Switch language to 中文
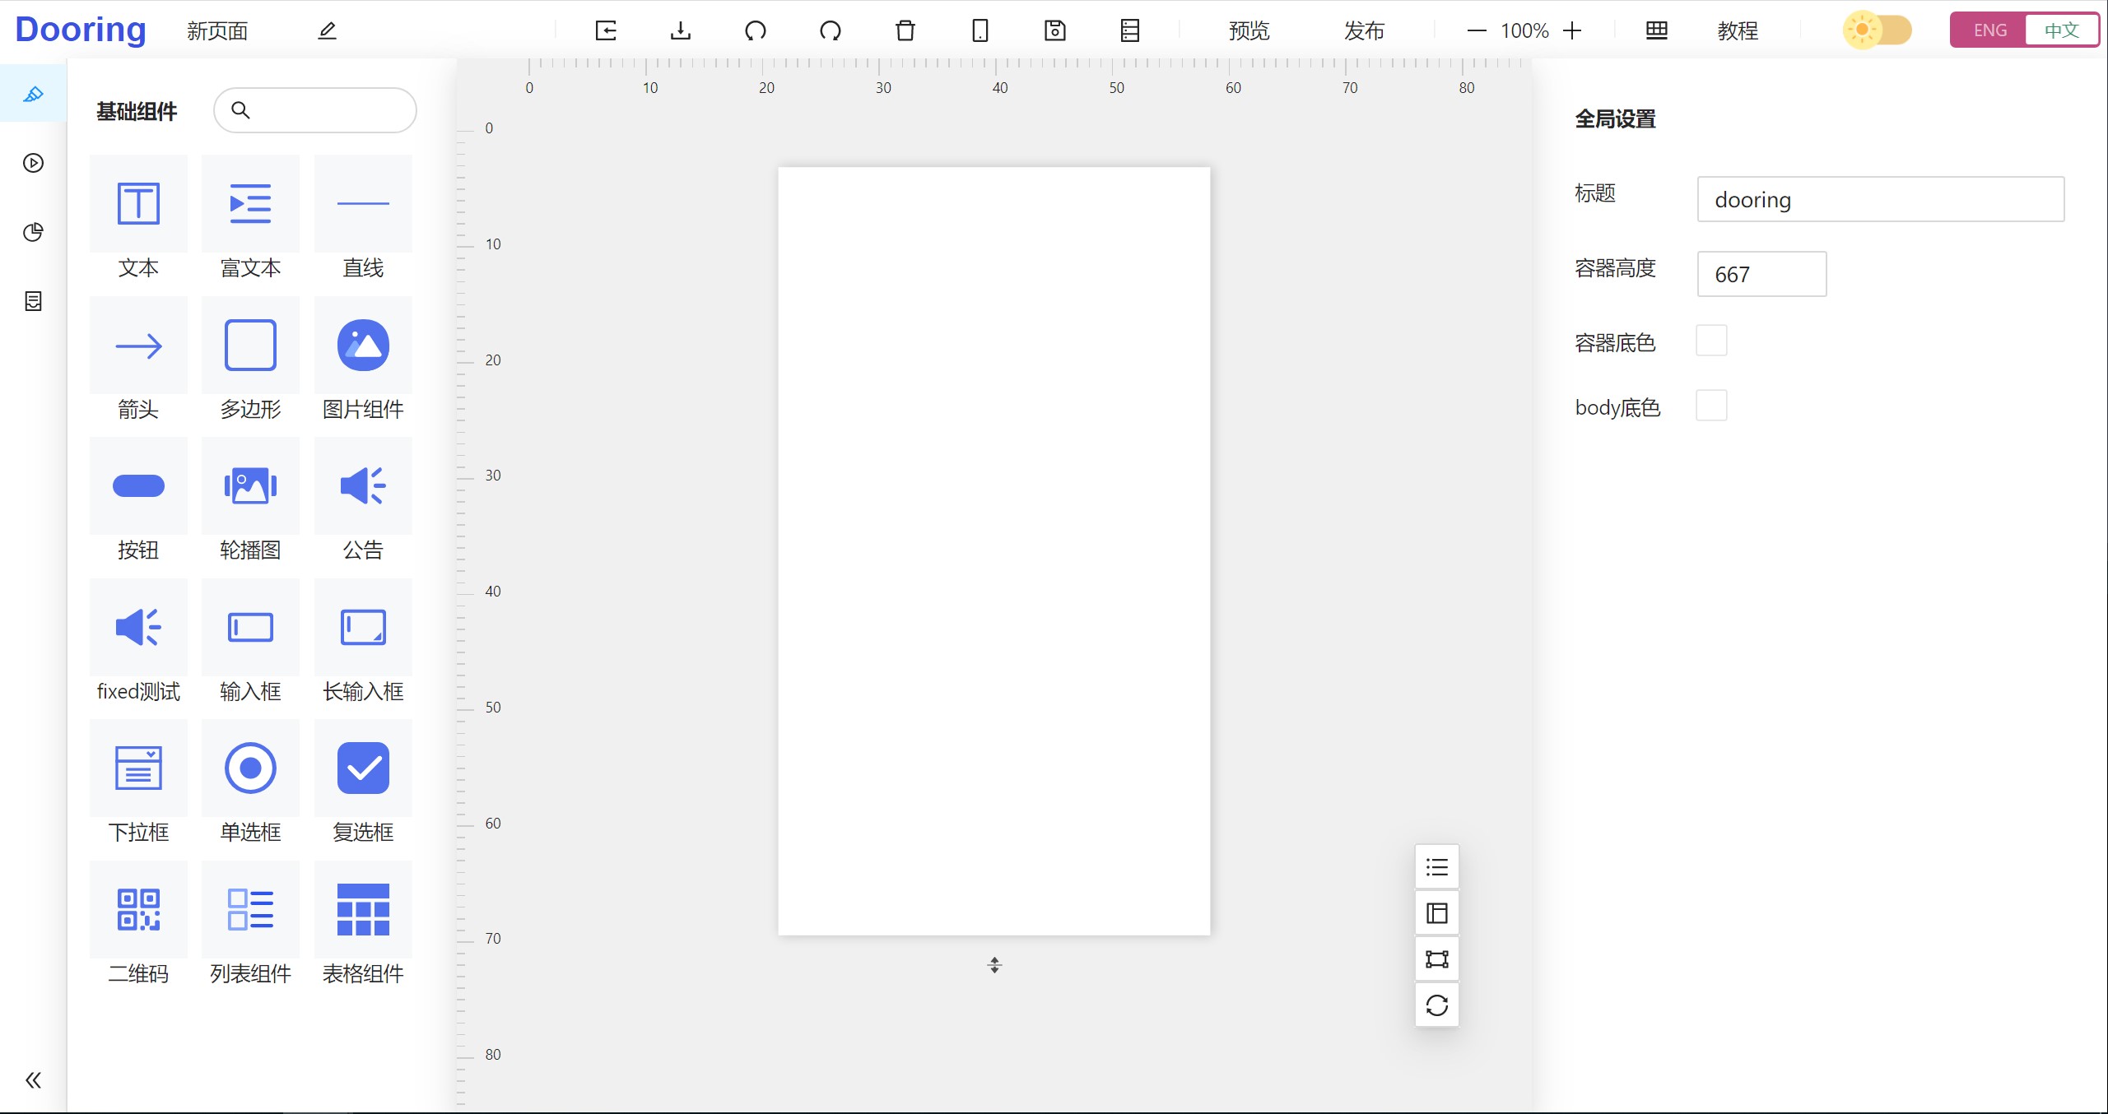Image resolution: width=2108 pixels, height=1114 pixels. pyautogui.click(x=2061, y=30)
